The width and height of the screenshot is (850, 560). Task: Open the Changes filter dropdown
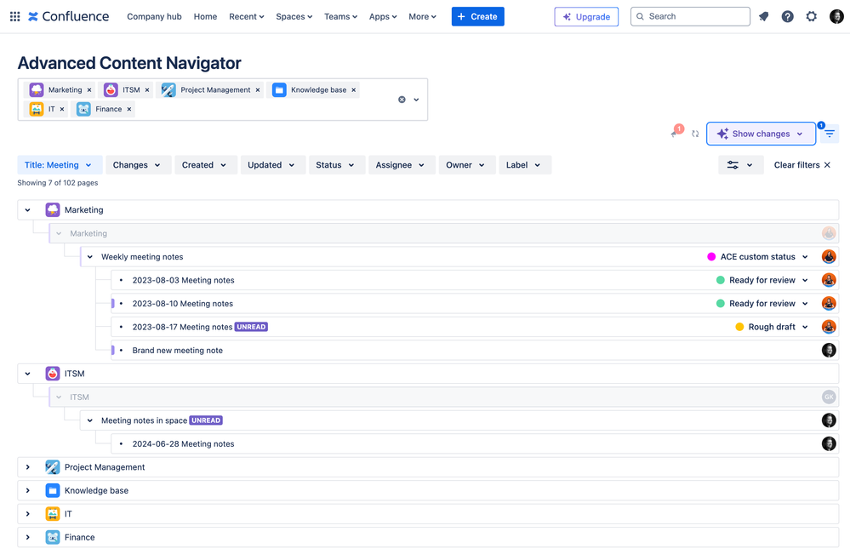137,165
